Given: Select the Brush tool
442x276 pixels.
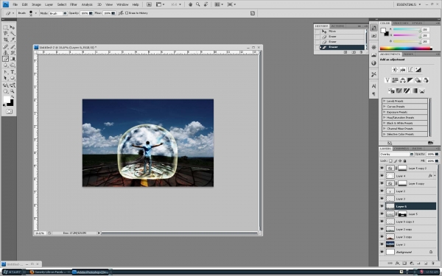Looking at the screenshot, I should [x=13, y=47].
